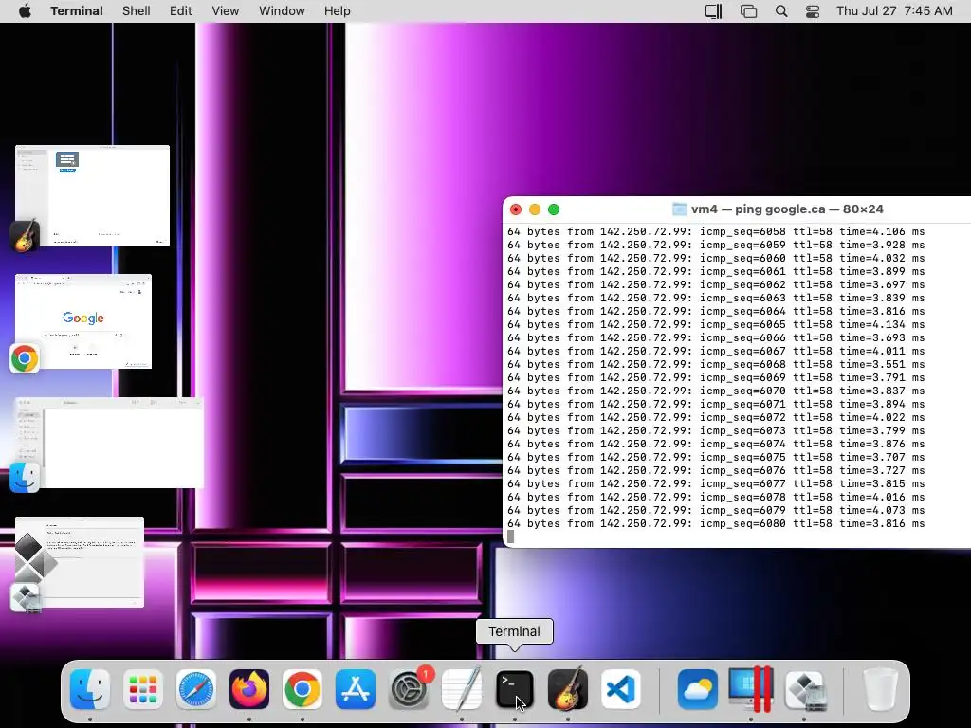Image resolution: width=971 pixels, height=728 pixels.
Task: Switch to the Finder window thumbnail
Action: (110, 443)
